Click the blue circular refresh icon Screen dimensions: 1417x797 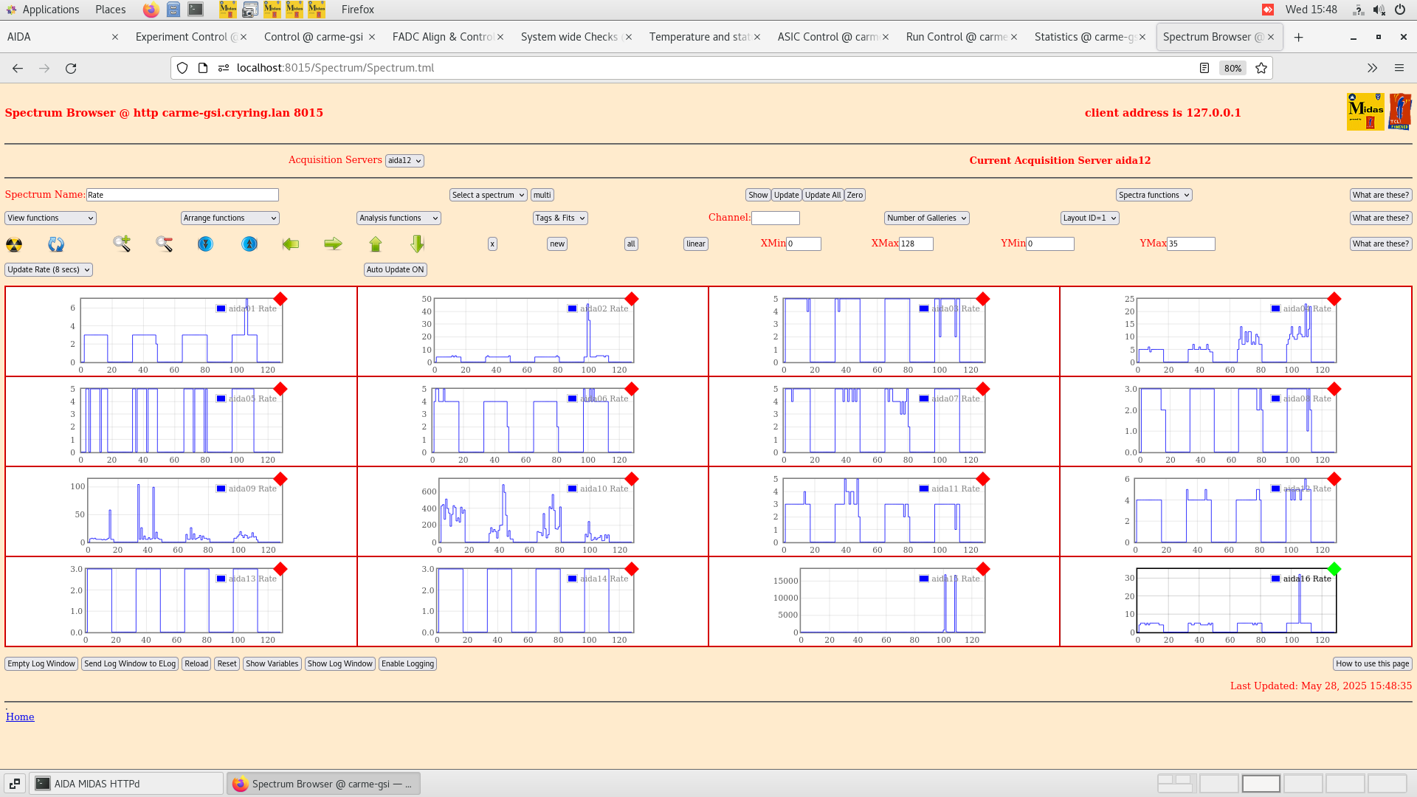pos(56,244)
